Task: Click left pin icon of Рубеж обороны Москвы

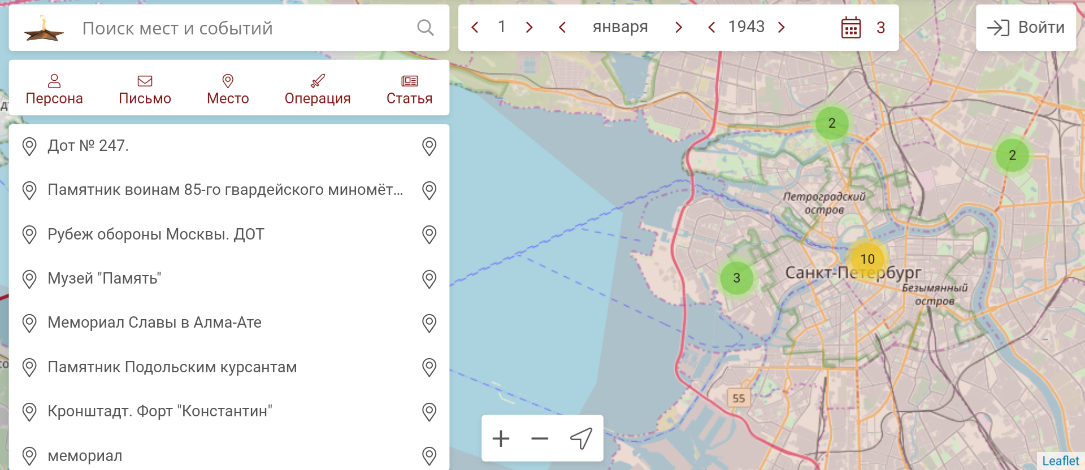Action: [x=29, y=234]
